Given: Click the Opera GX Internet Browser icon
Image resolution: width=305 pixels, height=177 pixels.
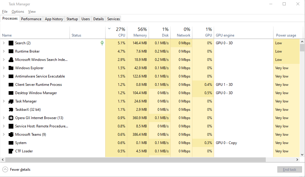Looking at the screenshot, I should tap(11, 118).
